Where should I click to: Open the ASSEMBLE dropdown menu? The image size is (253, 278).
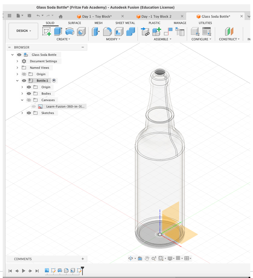(x=162, y=39)
